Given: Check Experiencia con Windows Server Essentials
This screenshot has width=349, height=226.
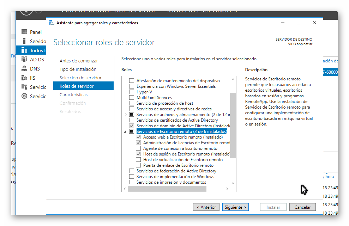Looking at the screenshot, I should [x=132, y=86].
